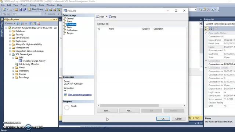Image resolution: width=235 pixels, height=132 pixels.
Task: Click the Categorized view icon in Properties
Action: coord(206,29)
